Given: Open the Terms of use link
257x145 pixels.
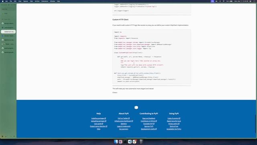Looking at the screenshot, I should [x=174, y=126].
